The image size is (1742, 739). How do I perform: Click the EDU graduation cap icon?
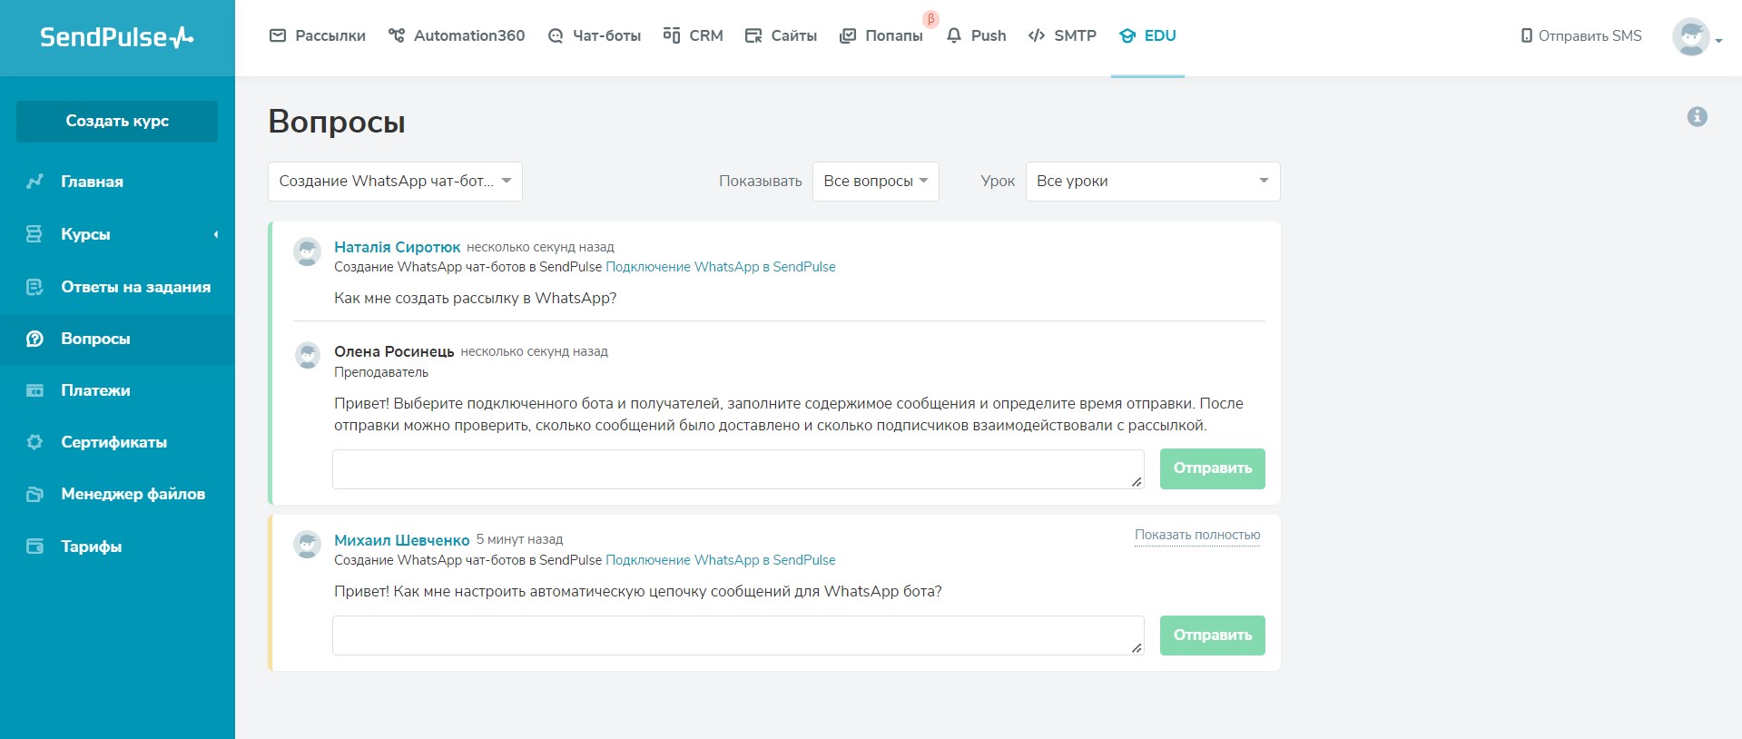[1127, 35]
